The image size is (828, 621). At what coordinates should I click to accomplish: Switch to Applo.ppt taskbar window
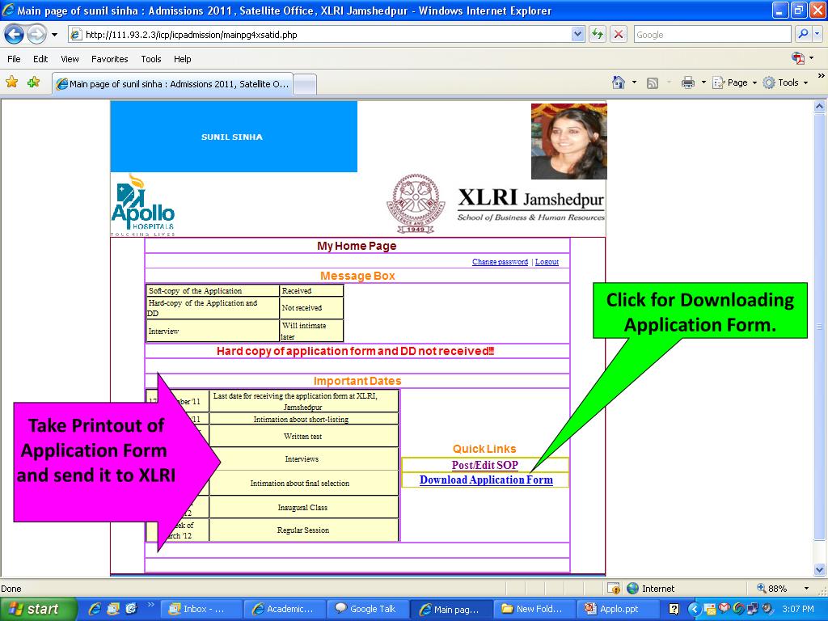click(x=619, y=610)
